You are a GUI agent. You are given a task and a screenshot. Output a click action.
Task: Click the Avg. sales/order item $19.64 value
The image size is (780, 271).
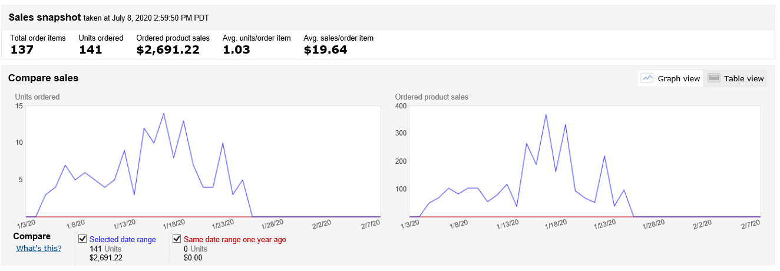(x=325, y=49)
